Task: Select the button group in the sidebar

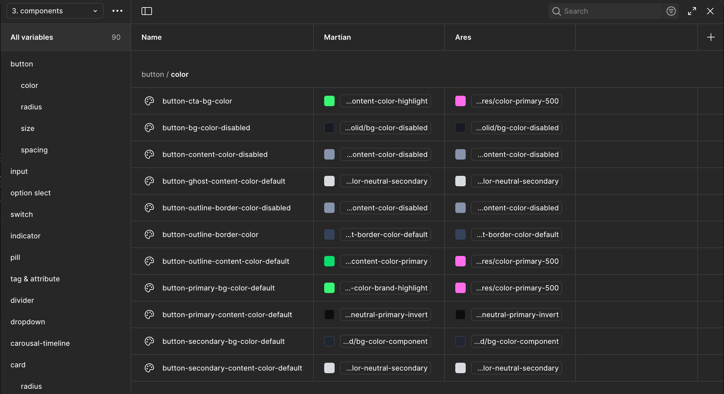Action: pyautogui.click(x=22, y=64)
